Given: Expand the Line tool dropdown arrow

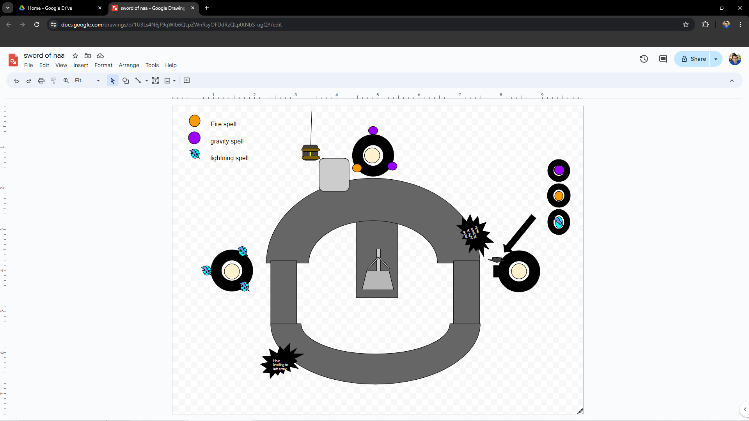Looking at the screenshot, I should [147, 81].
